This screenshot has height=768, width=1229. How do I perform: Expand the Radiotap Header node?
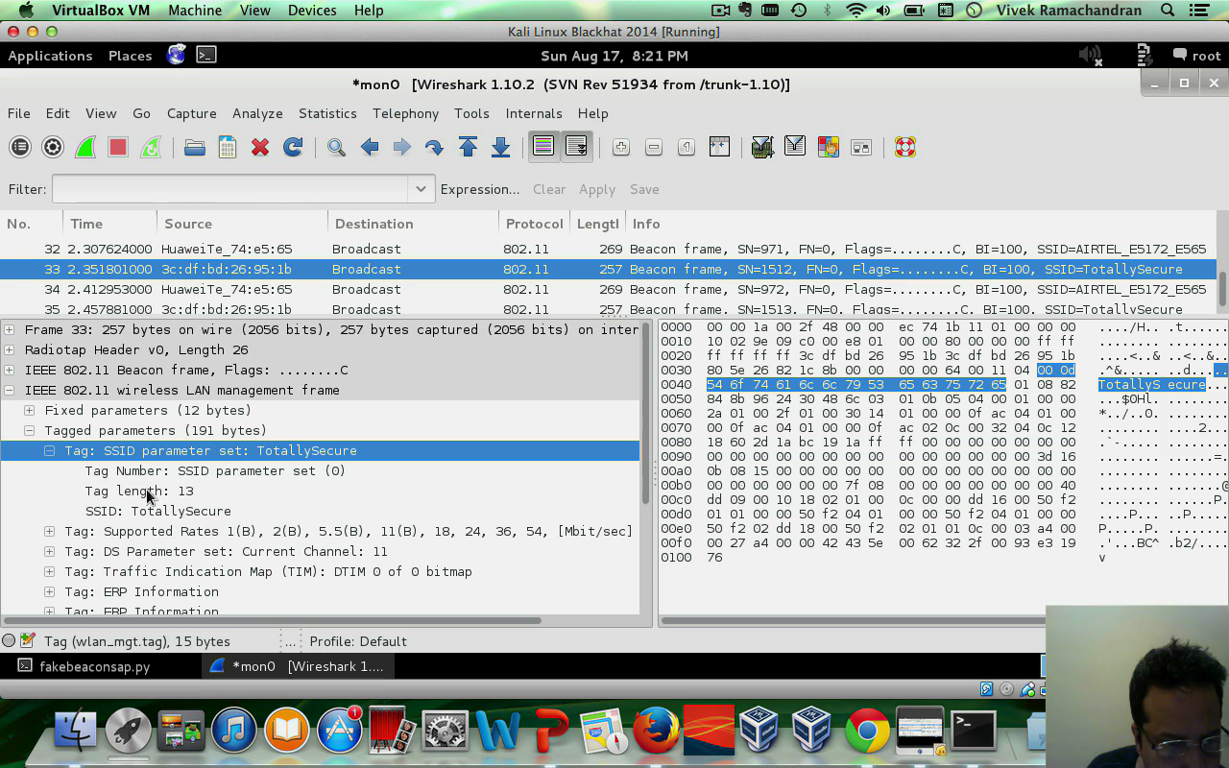(10, 349)
